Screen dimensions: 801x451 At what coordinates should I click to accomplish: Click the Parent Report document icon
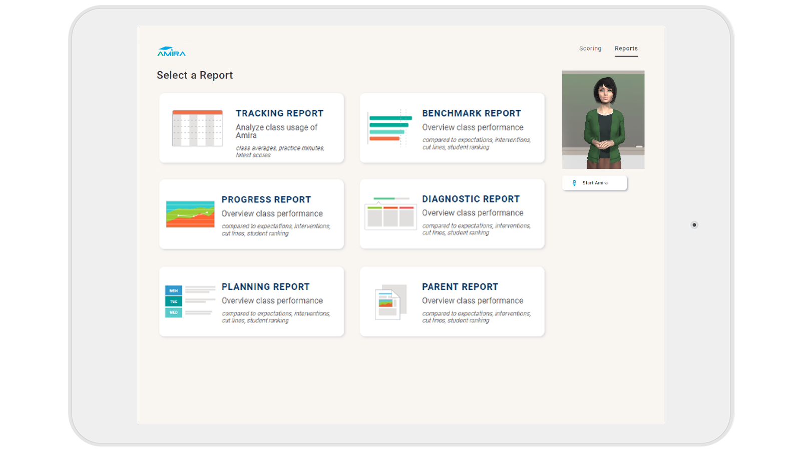pos(390,301)
